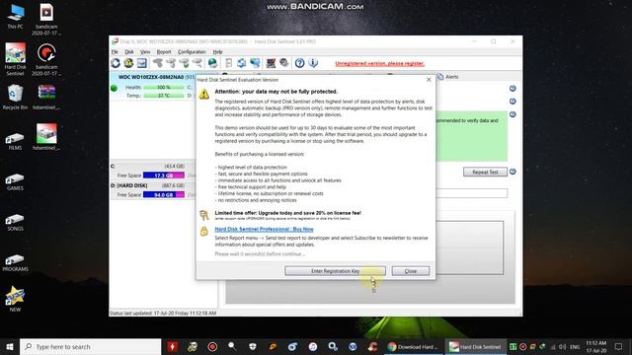
Task: Dismiss the evaluation dialog with its X
Action: point(429,80)
